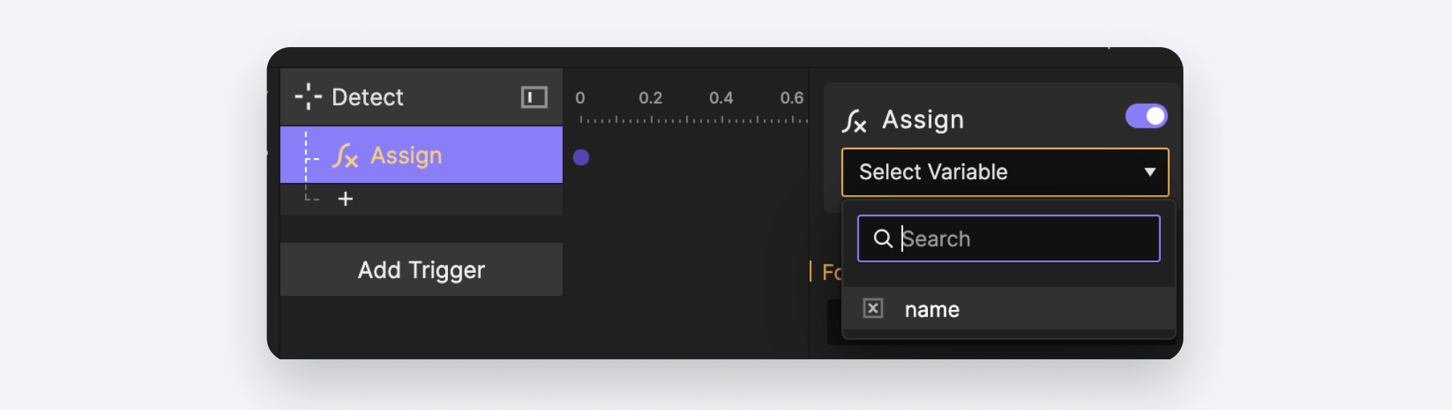Click the 0.2 mark on the timeline ruler
This screenshot has height=410, width=1452.
650,98
